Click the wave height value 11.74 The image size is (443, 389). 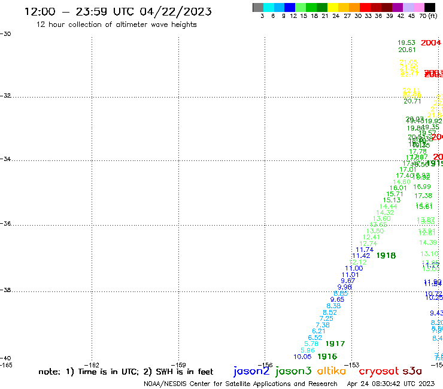(x=365, y=250)
